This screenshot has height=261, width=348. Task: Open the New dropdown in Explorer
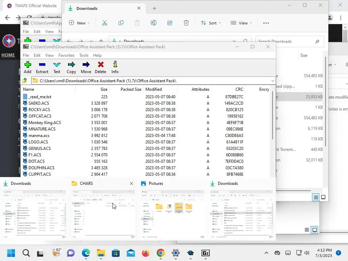pyautogui.click(x=80, y=23)
